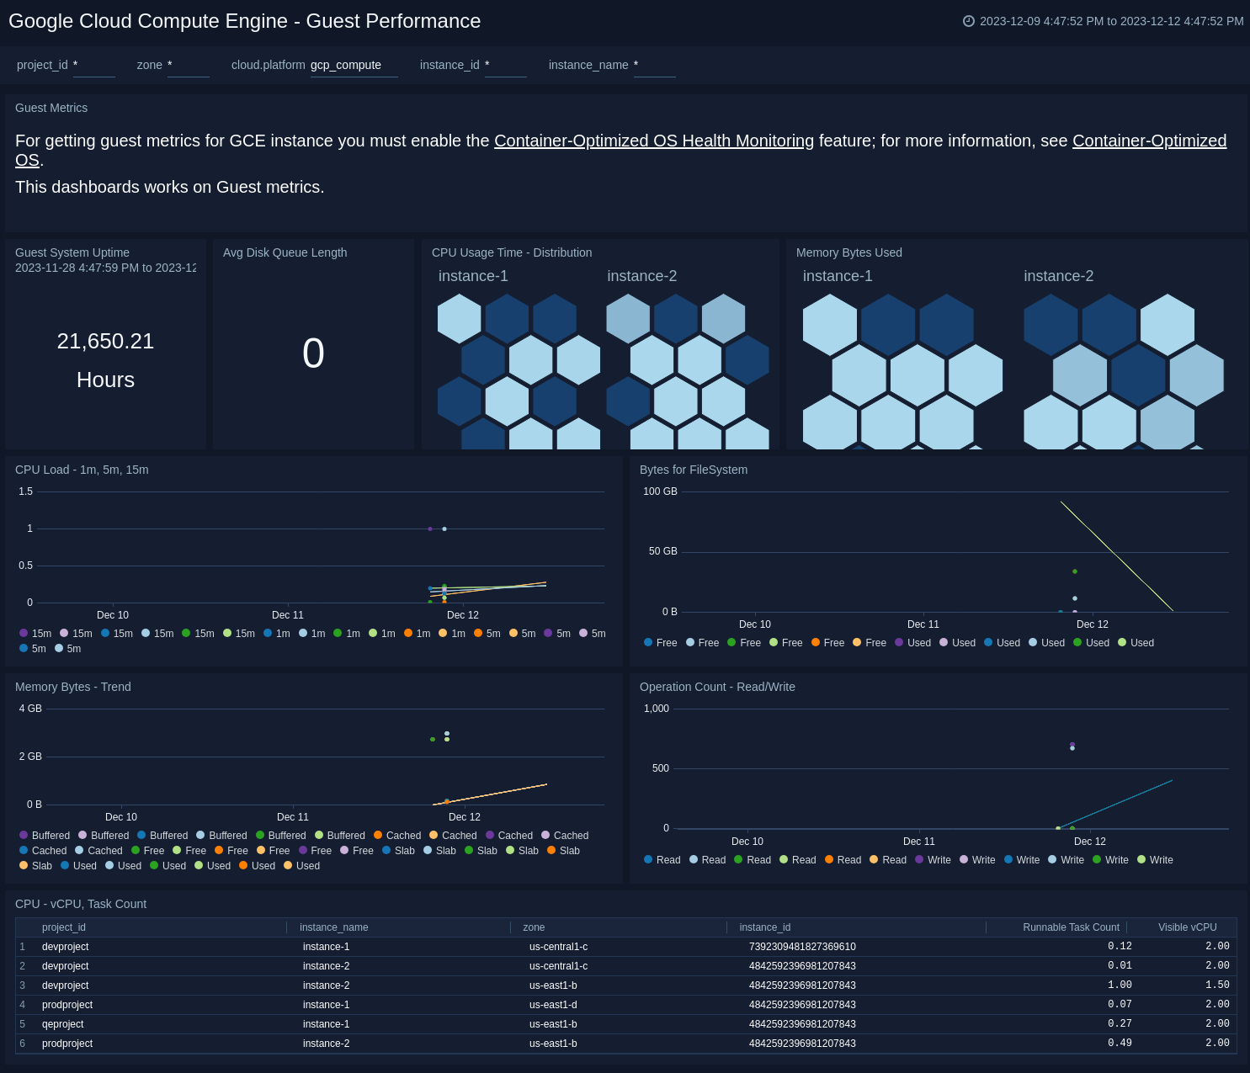Click the 0.12 runnable task count cell
The image size is (1250, 1073).
1120,947
